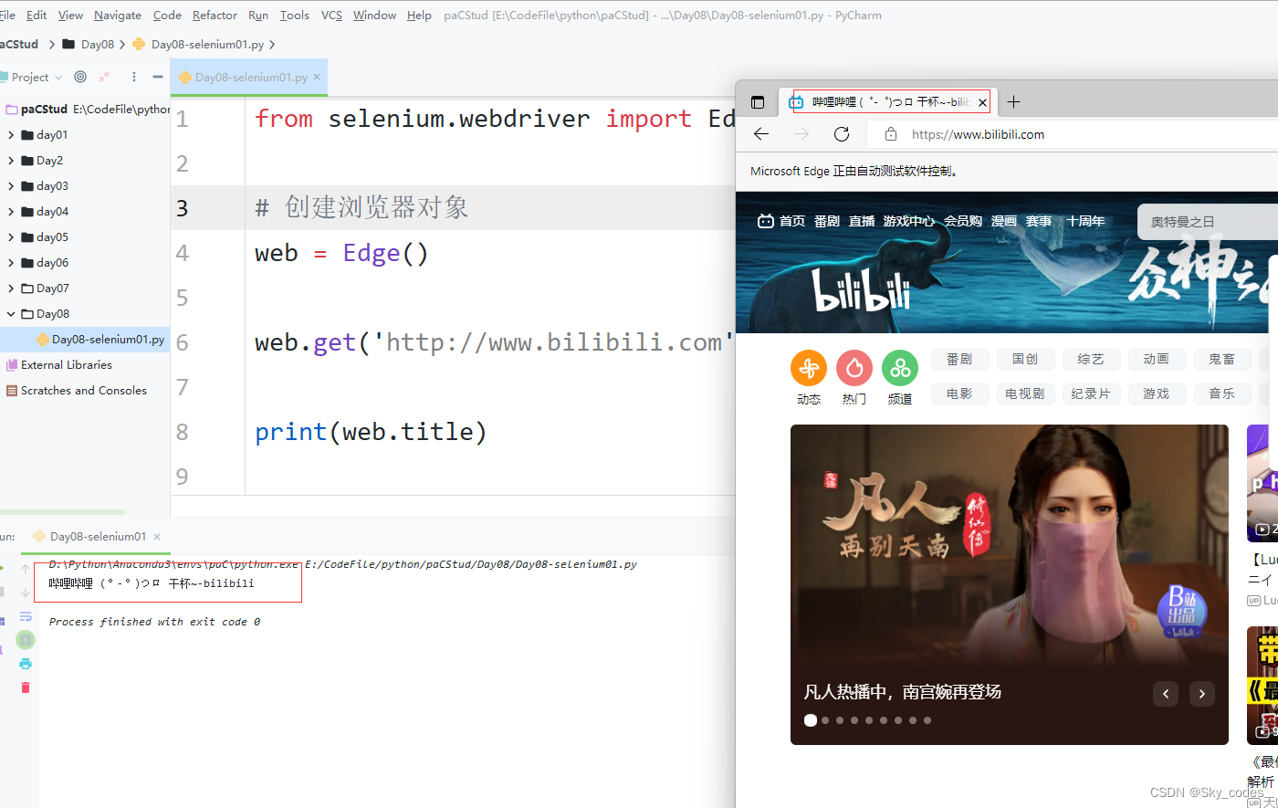Open 热门 flame icon on bilibili
The height and width of the screenshot is (808, 1278).
(854, 368)
